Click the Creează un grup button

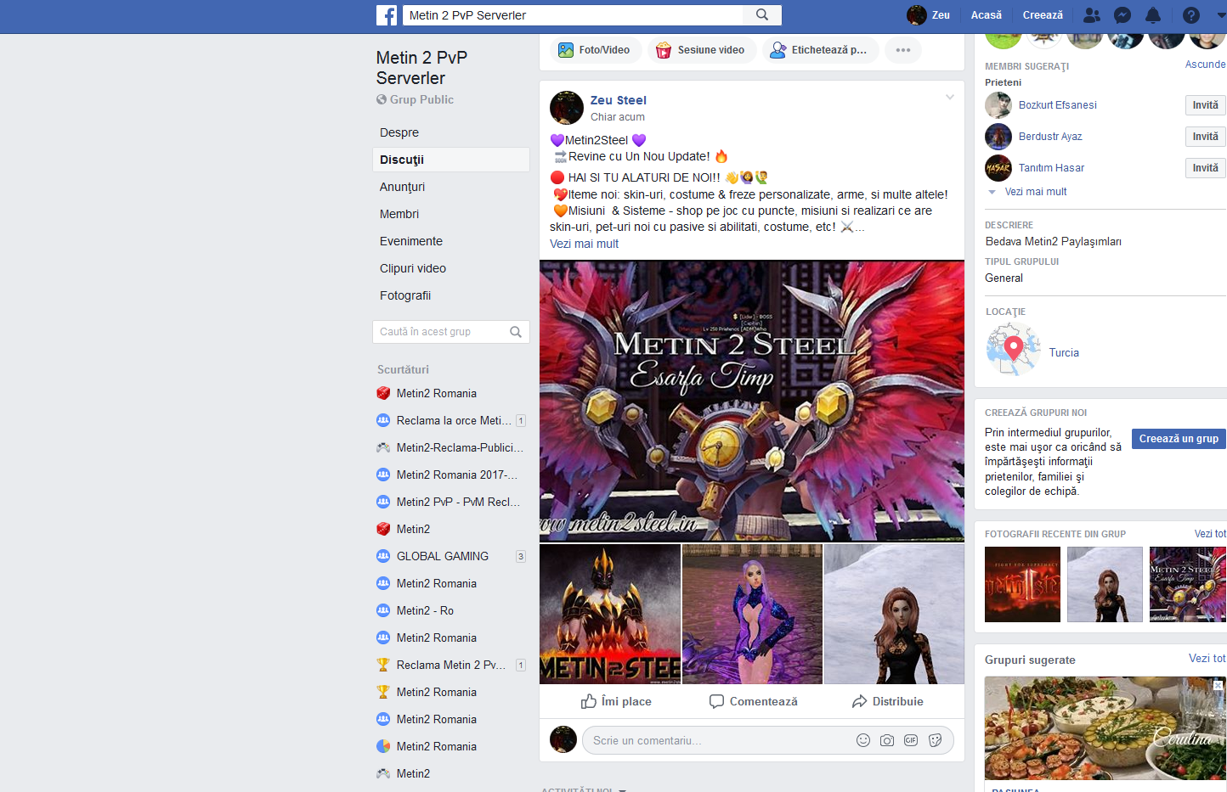pos(1179,439)
